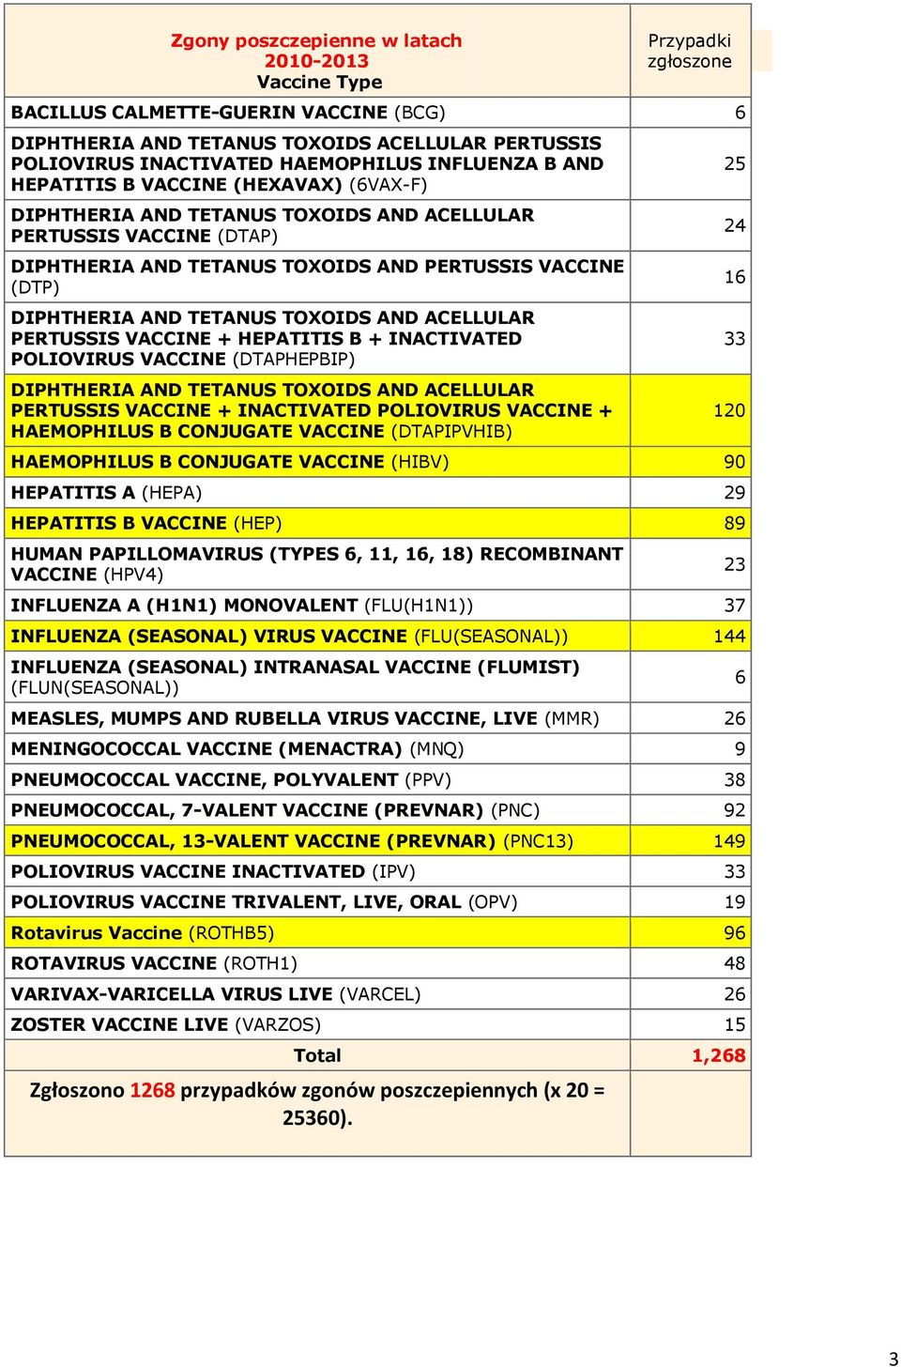Select the 'Vaccine Type' header text

click(x=319, y=82)
